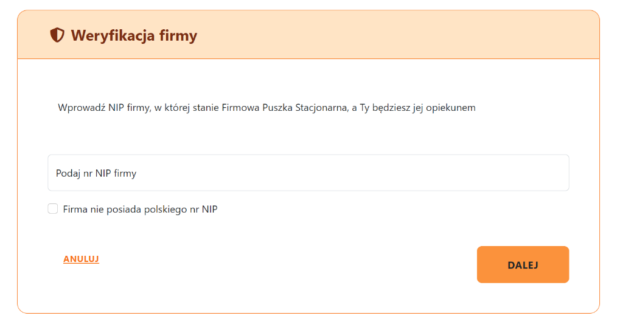Click the label Firma nie posiada polskiego nr NIP
This screenshot has height=324, width=617.
point(140,210)
